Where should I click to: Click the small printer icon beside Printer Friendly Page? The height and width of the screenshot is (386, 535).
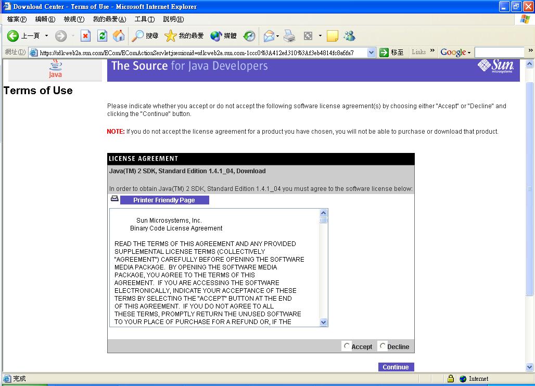[x=114, y=198]
